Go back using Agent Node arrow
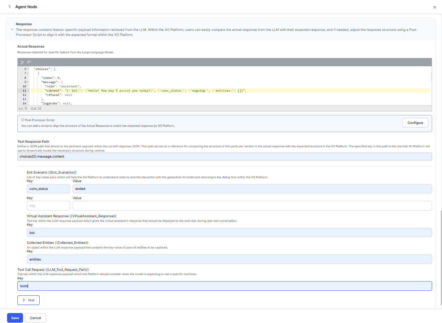 (10, 7)
